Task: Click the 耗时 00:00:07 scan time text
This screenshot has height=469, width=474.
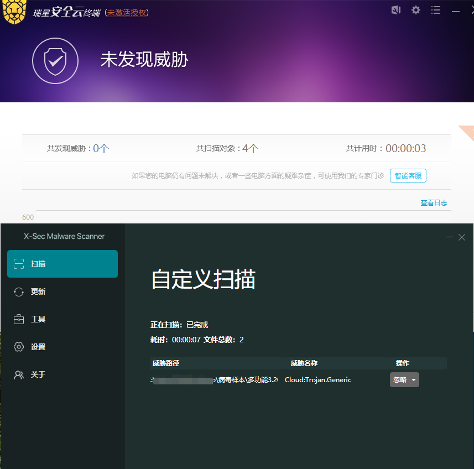Action: tap(175, 340)
